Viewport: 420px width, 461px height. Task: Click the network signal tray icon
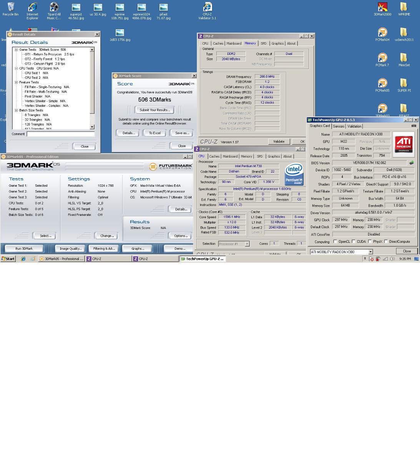click(x=385, y=259)
